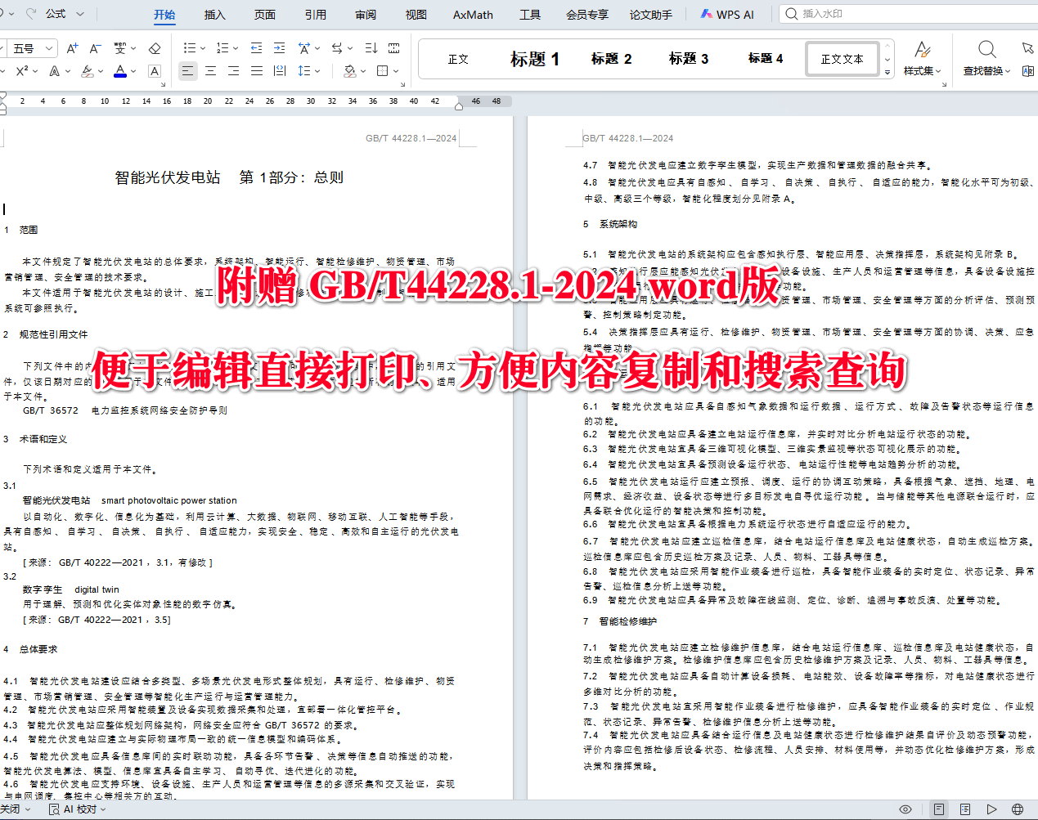Switch to reading view play icon
Screen dimensions: 1038x820
coord(991,809)
